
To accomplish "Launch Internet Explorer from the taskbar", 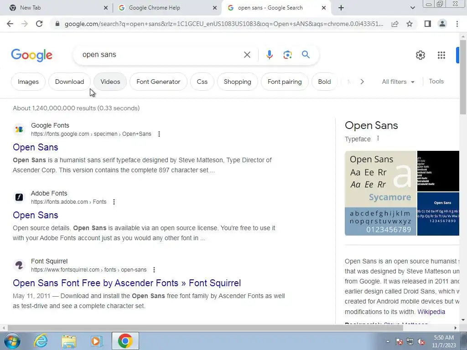I will [41, 341].
